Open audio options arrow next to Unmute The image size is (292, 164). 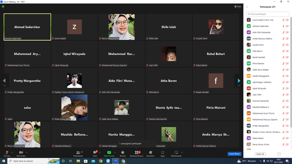[12, 153]
